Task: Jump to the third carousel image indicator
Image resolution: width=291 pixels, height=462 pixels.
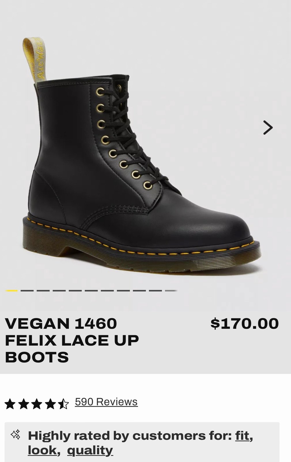Action: point(43,290)
